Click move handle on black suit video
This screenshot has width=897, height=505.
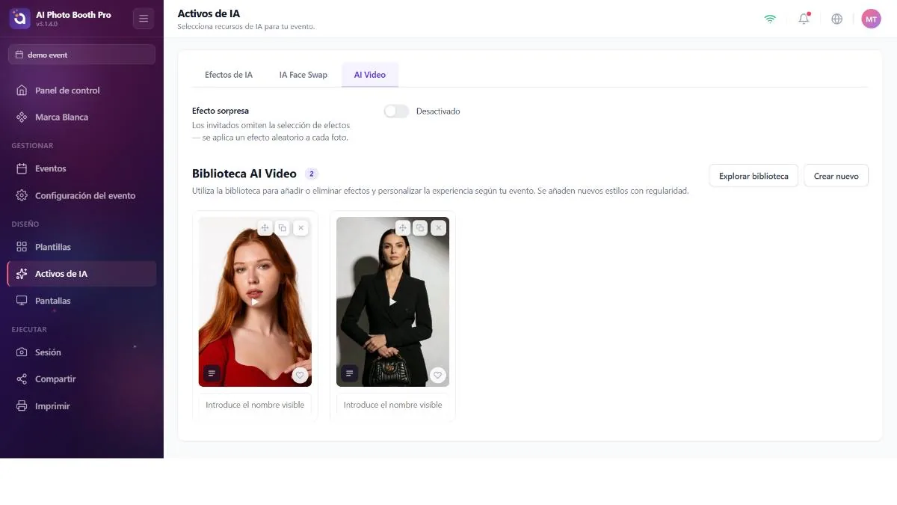(x=402, y=227)
